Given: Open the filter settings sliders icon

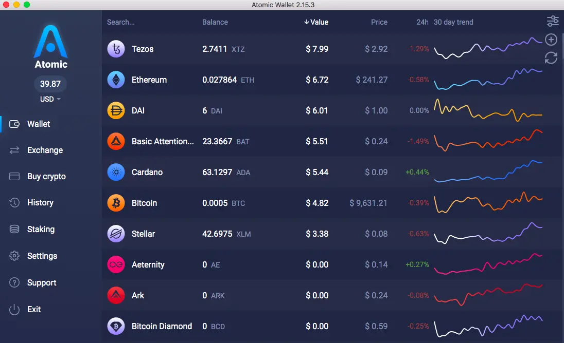Looking at the screenshot, I should [x=553, y=21].
